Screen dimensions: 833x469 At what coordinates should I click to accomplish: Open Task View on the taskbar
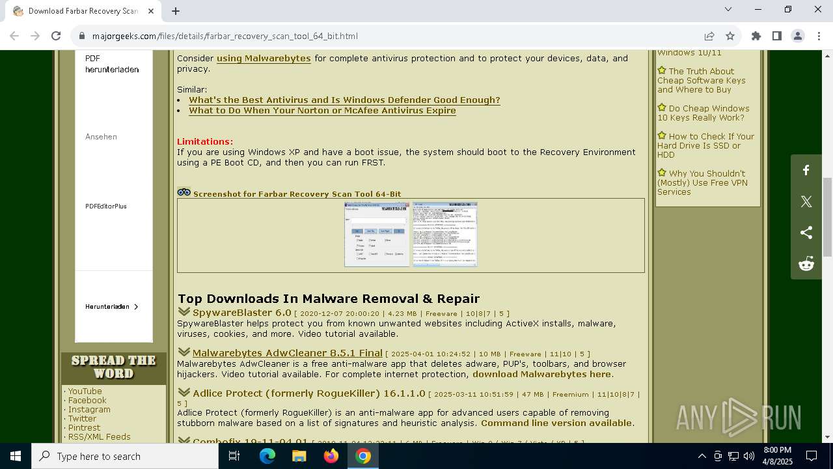234,456
